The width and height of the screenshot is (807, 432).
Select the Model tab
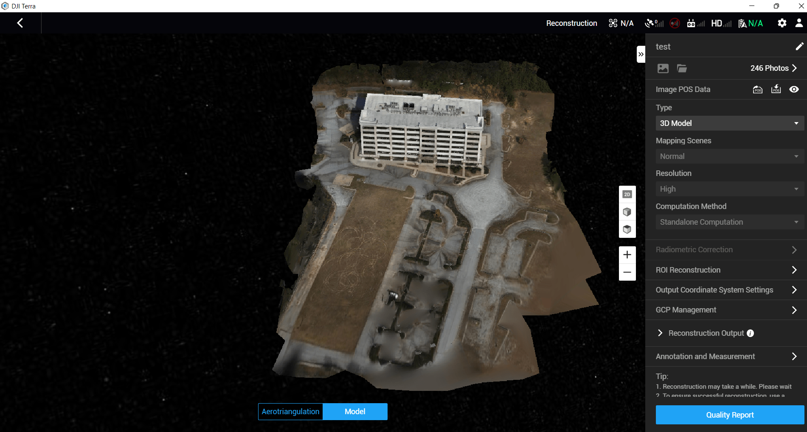(355, 412)
